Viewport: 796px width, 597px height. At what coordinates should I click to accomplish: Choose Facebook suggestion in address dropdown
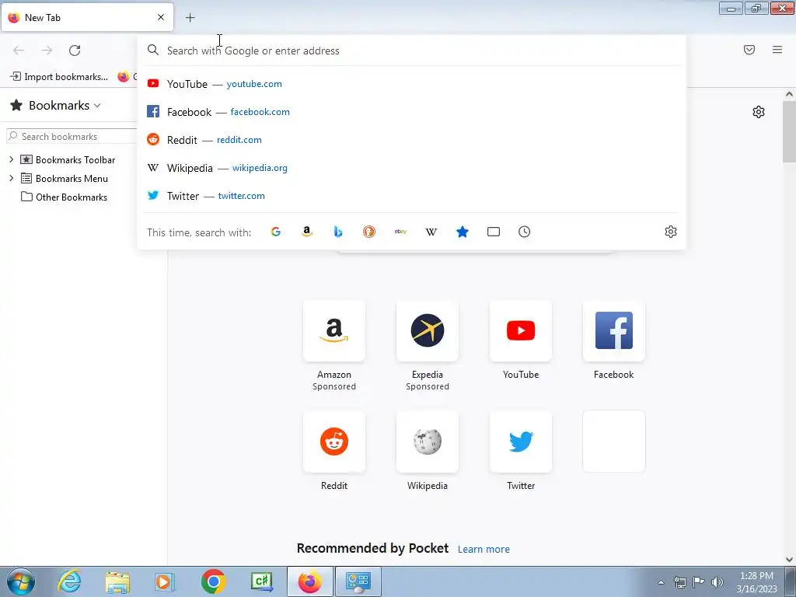(x=412, y=112)
